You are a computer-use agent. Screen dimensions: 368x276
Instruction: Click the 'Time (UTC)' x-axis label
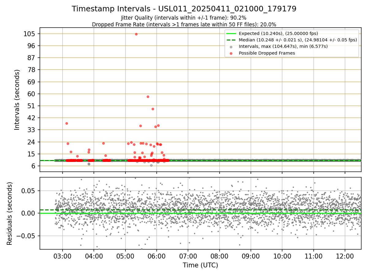pos(200,265)
